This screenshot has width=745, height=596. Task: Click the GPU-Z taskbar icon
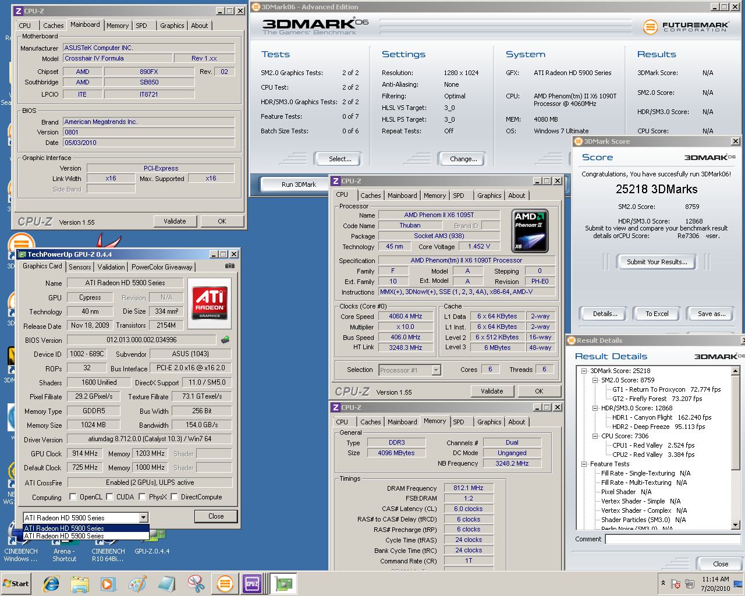[285, 584]
